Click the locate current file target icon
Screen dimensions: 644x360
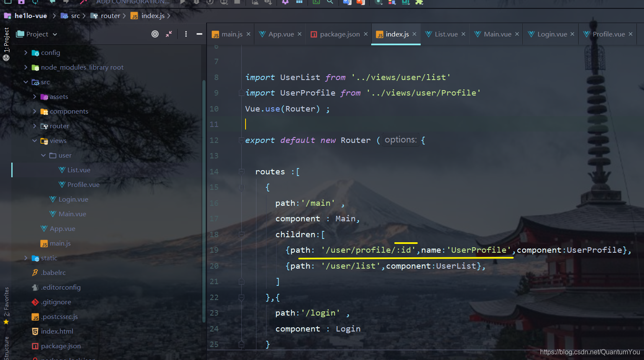click(x=155, y=34)
